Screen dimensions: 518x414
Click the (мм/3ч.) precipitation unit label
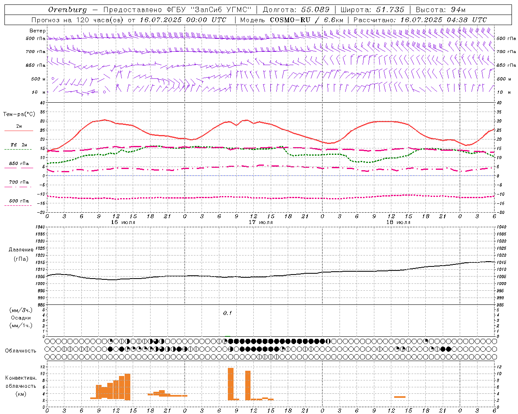click(21, 310)
